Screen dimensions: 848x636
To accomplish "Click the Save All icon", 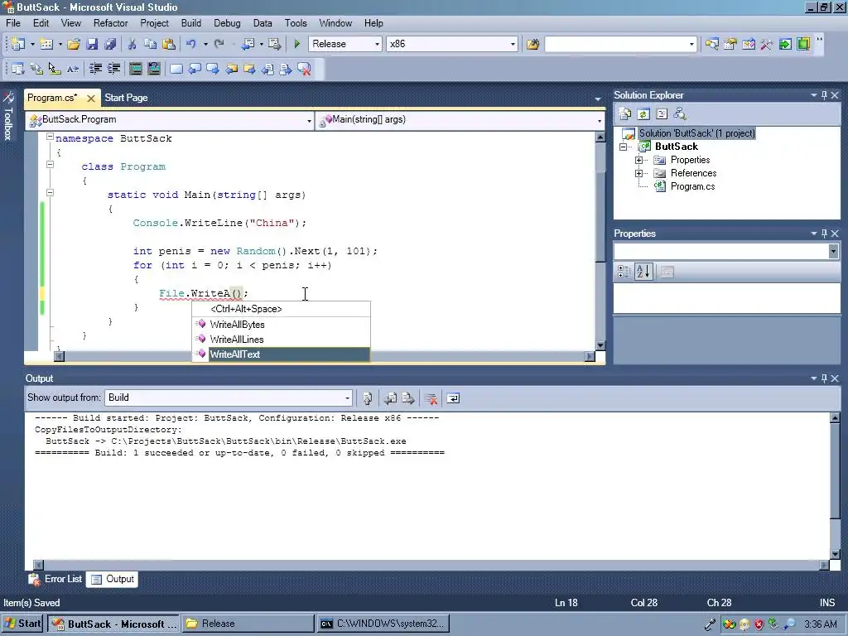I will point(110,44).
